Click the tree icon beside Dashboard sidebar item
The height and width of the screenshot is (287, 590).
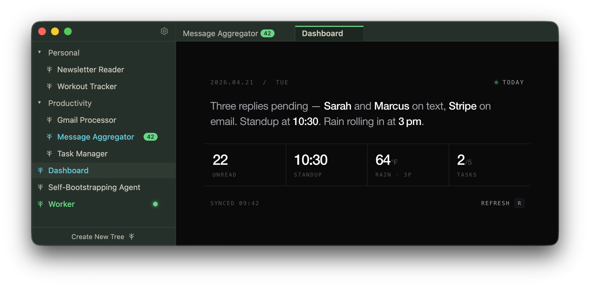40,170
